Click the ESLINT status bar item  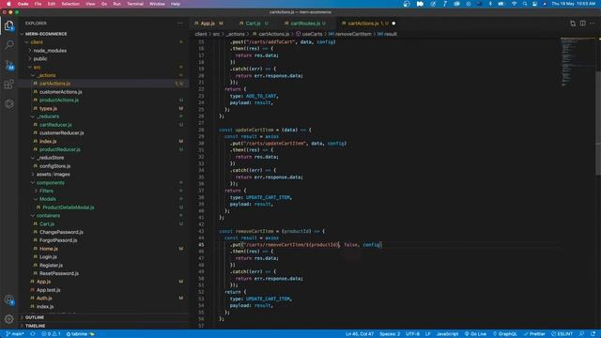(562, 334)
